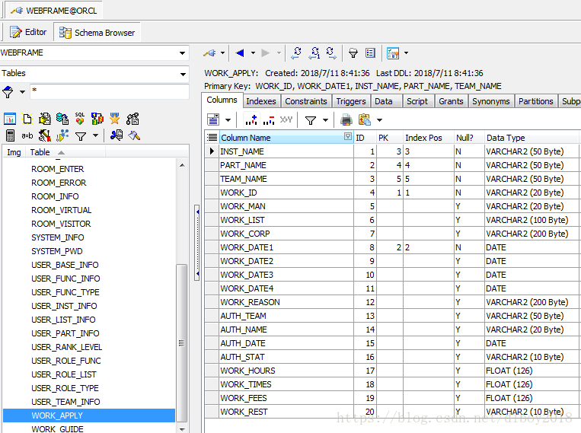Click the Drop column minus icon
This screenshot has height=433, width=581.
[269, 120]
